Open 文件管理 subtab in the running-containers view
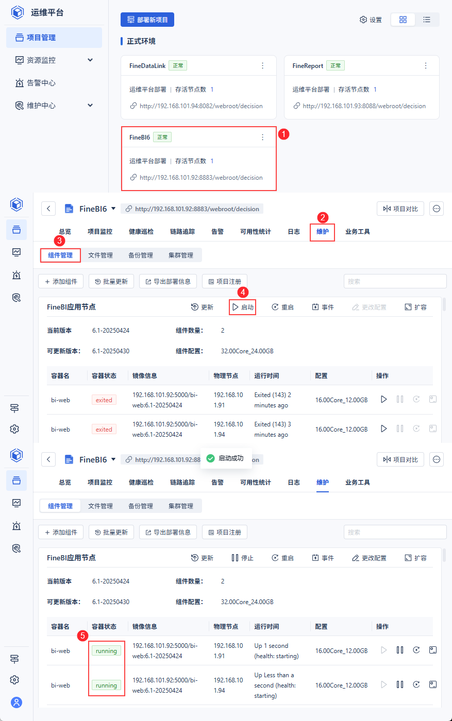Image resolution: width=452 pixels, height=721 pixels. (101, 506)
